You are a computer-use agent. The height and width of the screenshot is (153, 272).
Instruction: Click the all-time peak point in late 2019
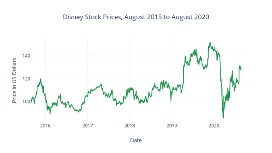click(x=210, y=42)
